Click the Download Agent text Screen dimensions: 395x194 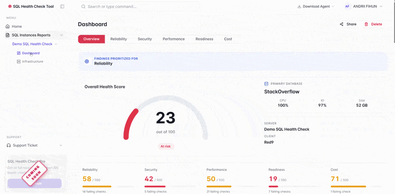coord(316,6)
